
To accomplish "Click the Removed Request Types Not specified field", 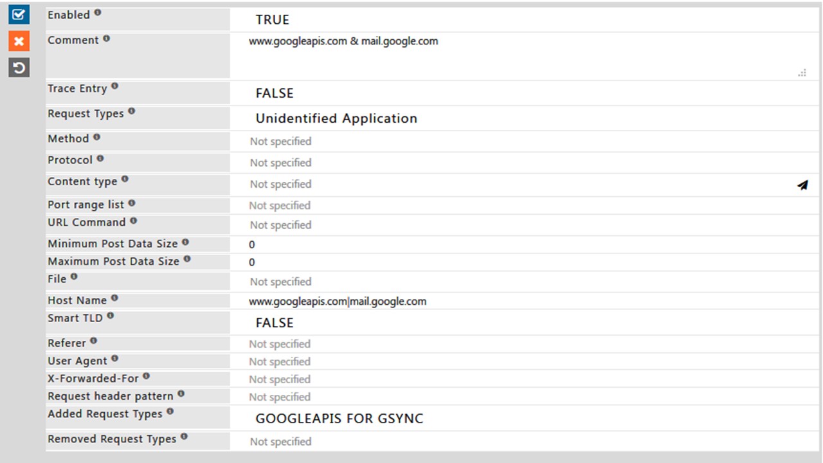I will coord(281,442).
